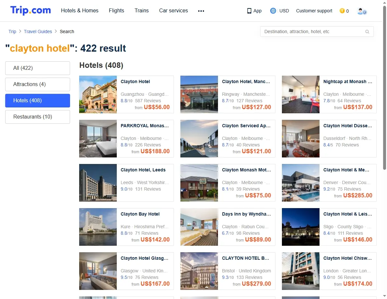Screen dimensions: 387x299
Task: Click Clayton Hotel, Manc... title
Action: [246, 82]
